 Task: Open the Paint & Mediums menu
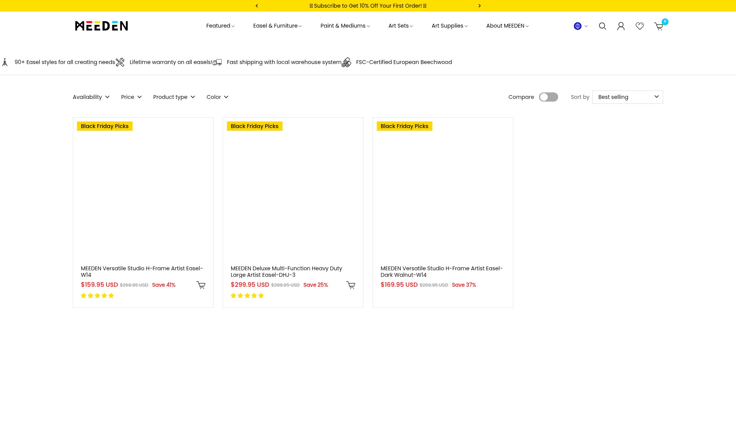345,26
